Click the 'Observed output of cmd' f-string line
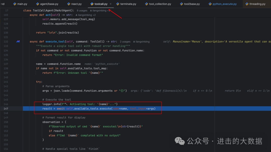 [96, 126]
